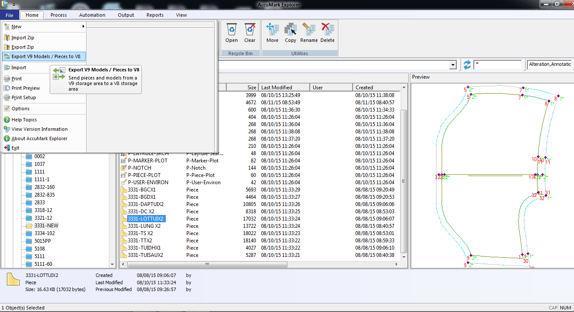Viewport: 574px width, 312px height.
Task: Choose Exit from the File menu
Action: [x=44, y=148]
